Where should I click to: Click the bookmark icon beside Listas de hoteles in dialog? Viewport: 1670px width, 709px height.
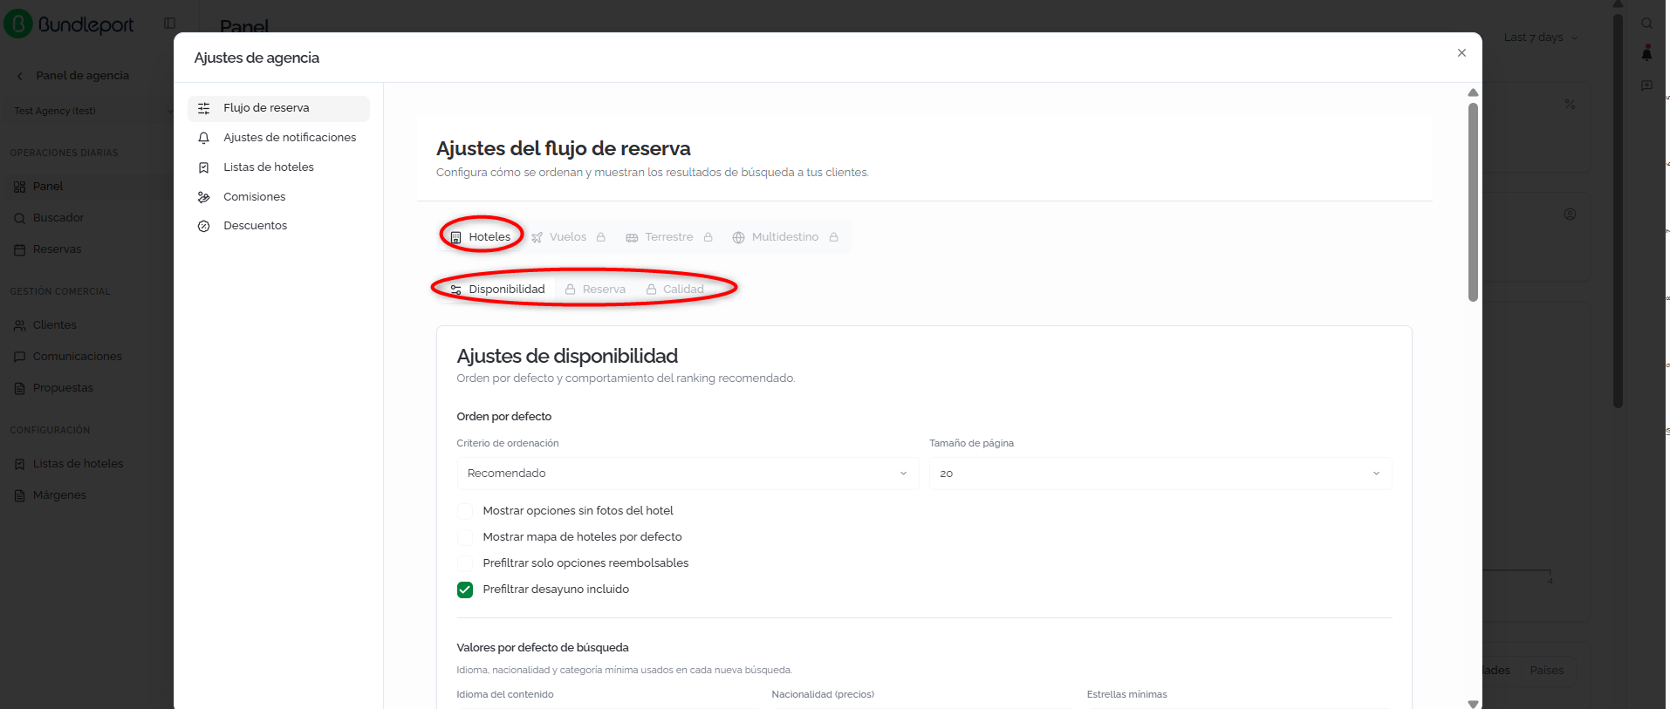[x=204, y=167]
